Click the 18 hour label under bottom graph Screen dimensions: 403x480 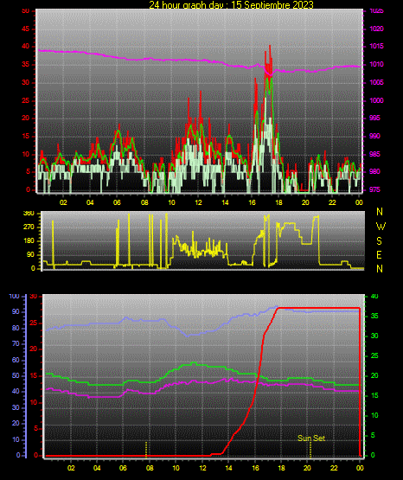click(x=281, y=468)
